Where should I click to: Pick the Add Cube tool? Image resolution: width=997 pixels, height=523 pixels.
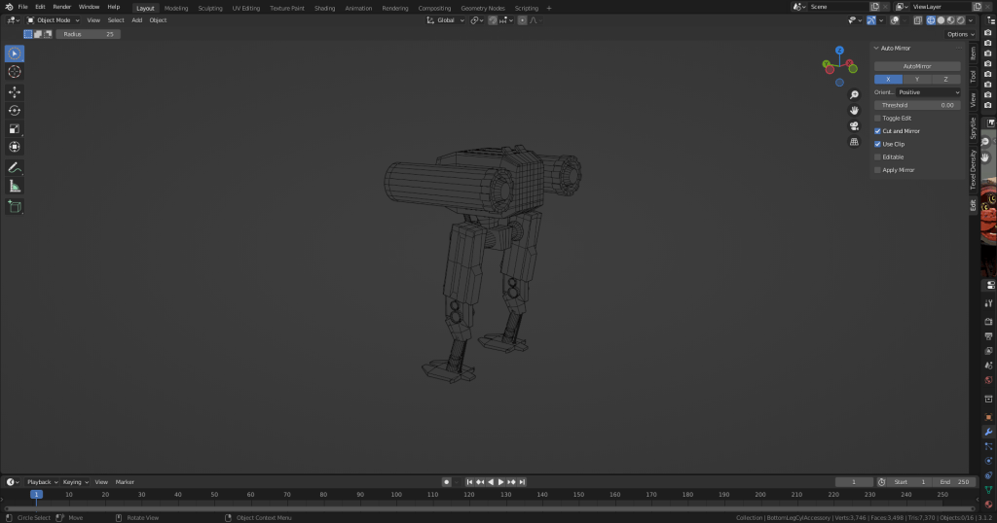pyautogui.click(x=15, y=206)
